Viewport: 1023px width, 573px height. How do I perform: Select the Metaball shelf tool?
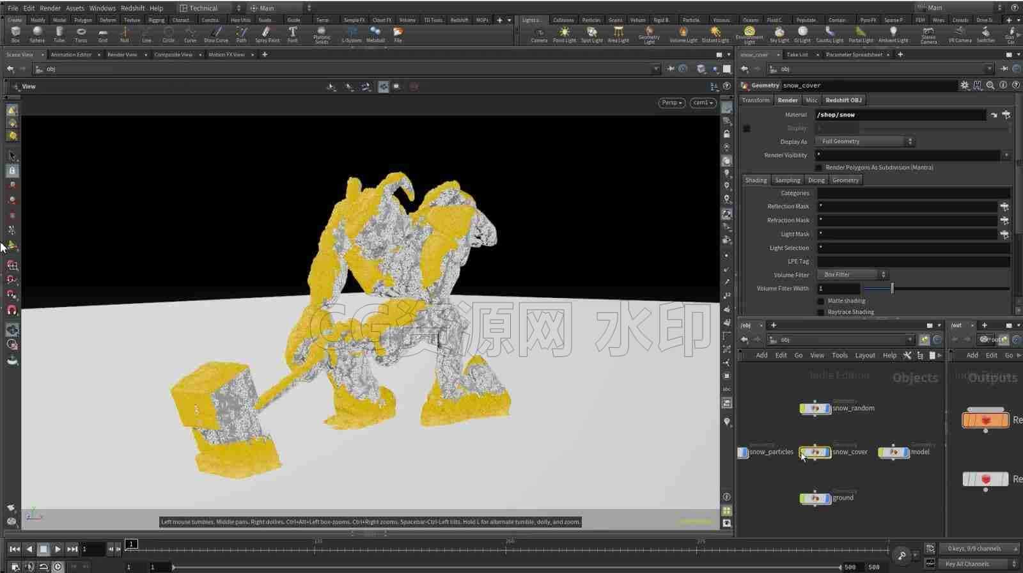(375, 34)
